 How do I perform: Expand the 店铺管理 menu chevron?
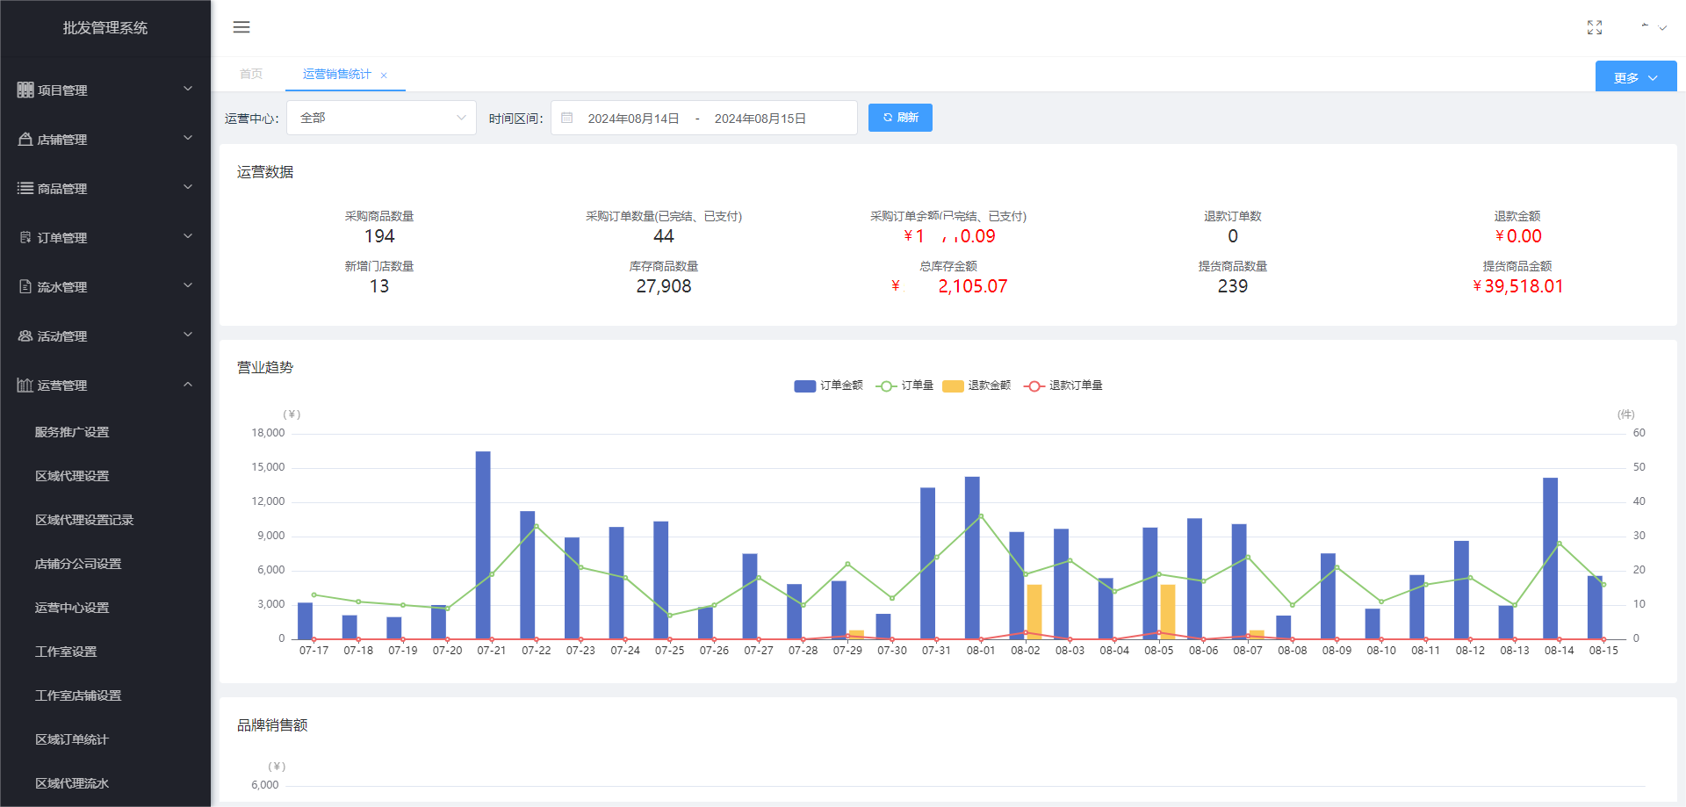tap(188, 138)
